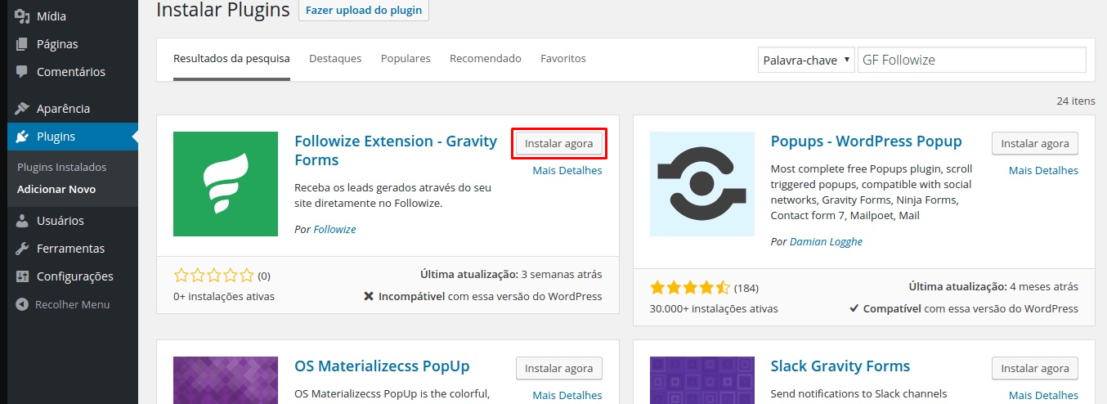Click the Aparência paintbrush icon
Screen dimensions: 1107x404
pyautogui.click(x=22, y=109)
